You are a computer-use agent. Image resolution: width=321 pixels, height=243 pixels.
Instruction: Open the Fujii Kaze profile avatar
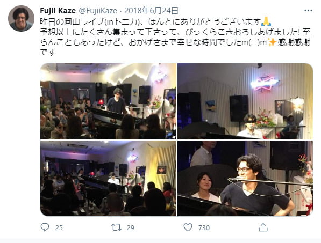pos(21,18)
